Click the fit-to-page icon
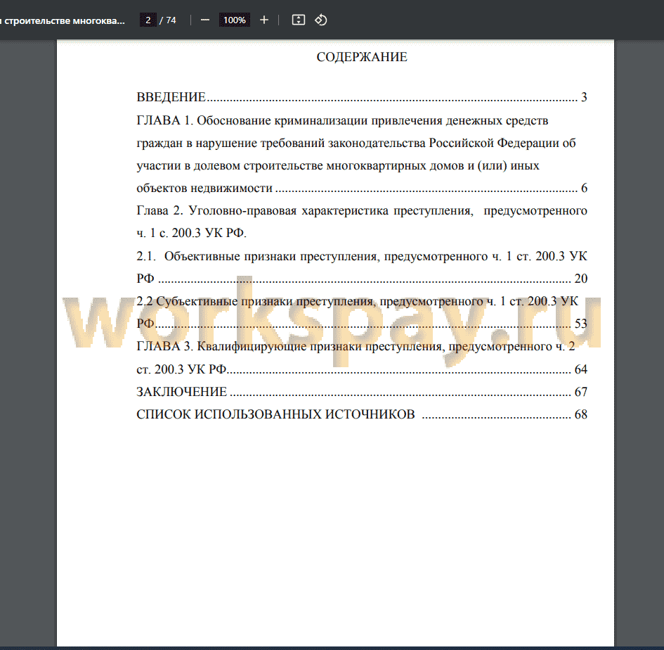This screenshot has width=664, height=650. [299, 20]
